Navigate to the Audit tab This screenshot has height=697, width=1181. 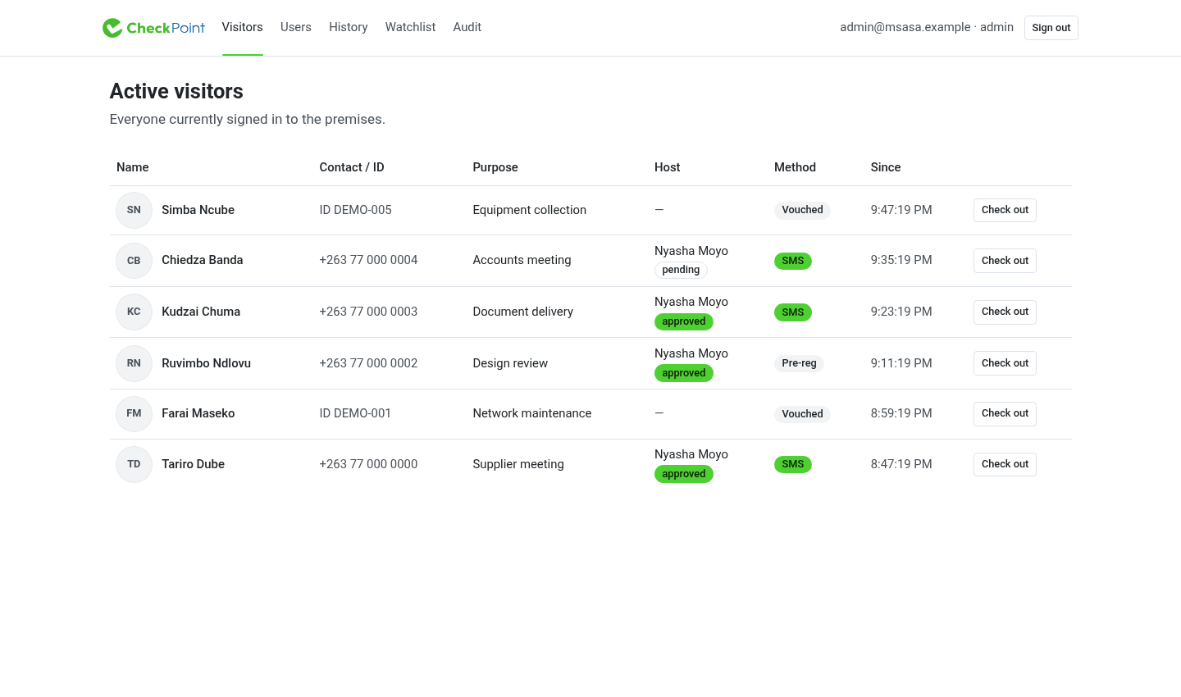coord(467,27)
